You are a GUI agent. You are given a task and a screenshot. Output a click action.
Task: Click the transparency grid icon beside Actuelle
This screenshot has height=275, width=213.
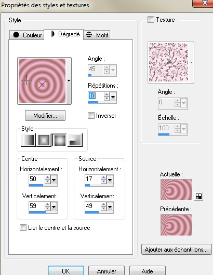coord(198,196)
